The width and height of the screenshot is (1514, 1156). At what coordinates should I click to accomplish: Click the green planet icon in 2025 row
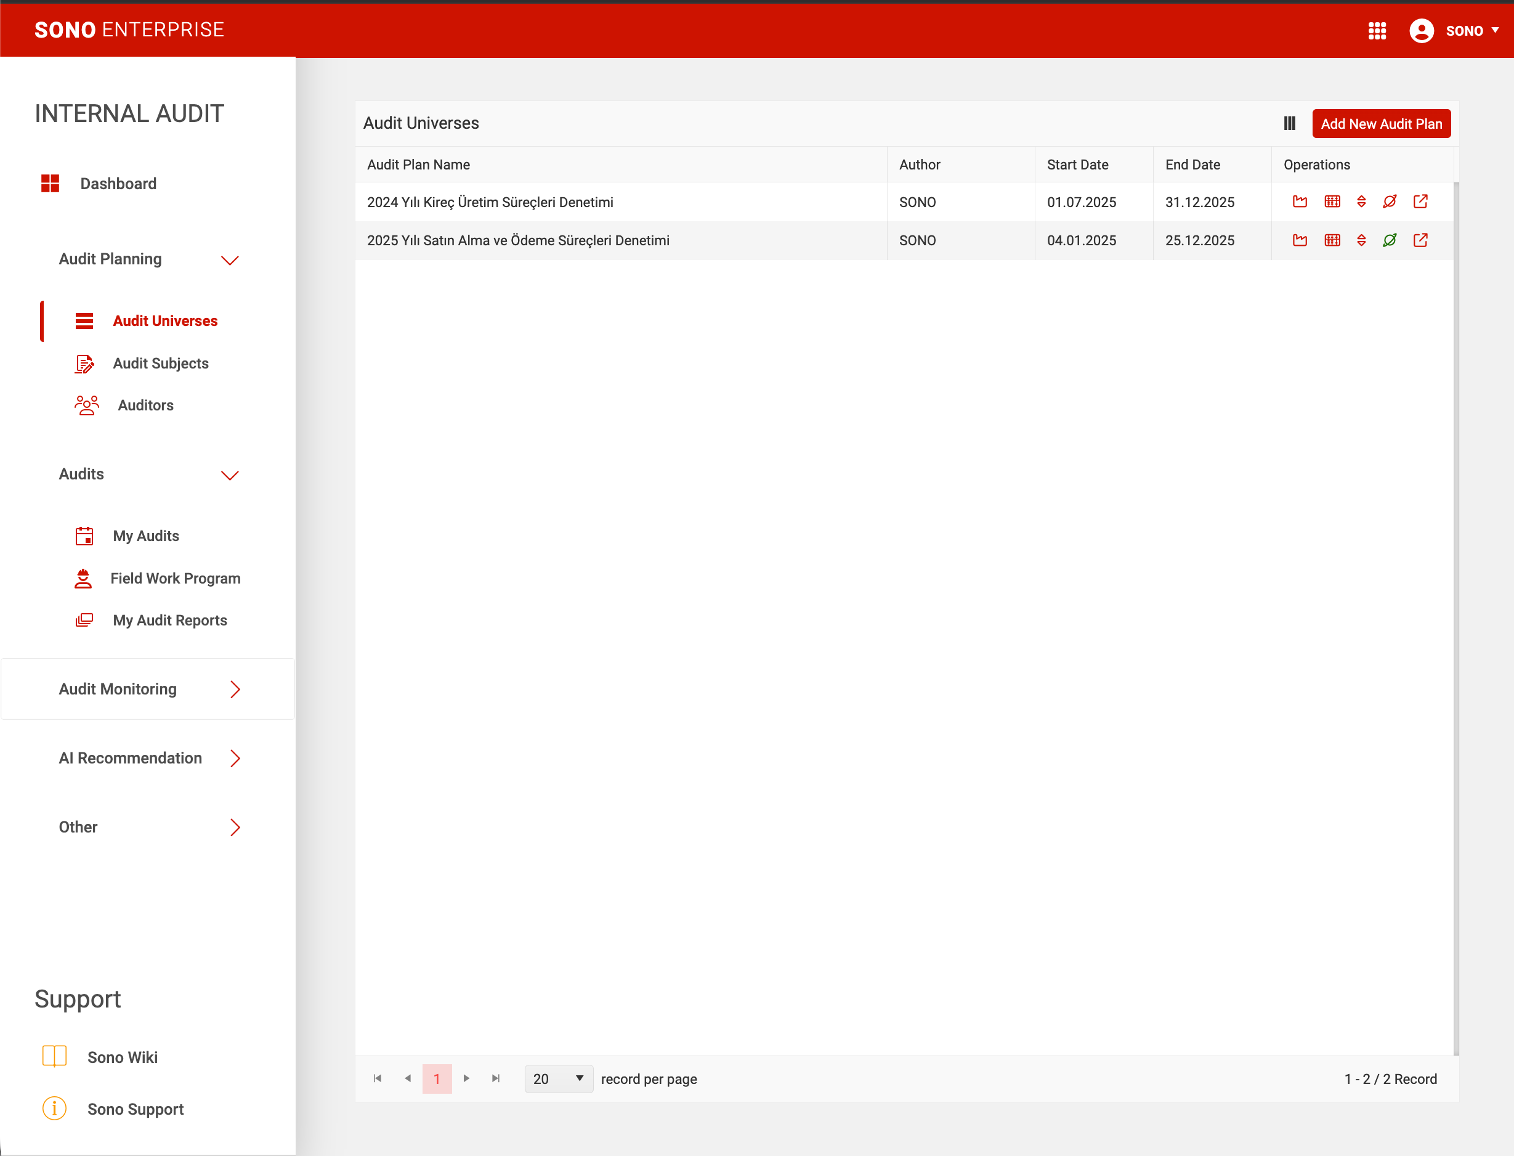[x=1390, y=240]
